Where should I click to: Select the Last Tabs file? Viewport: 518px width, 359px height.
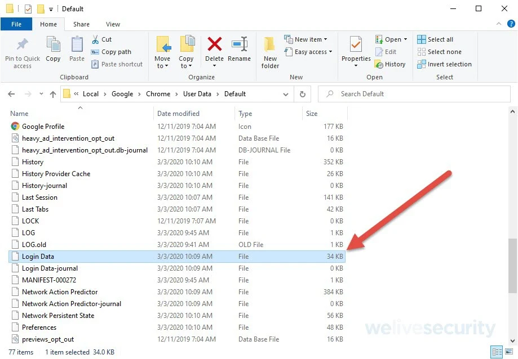click(177, 209)
